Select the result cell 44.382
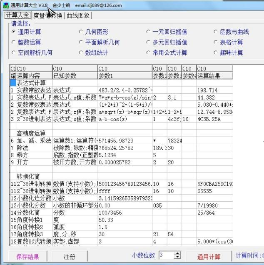 pos(215,97)
